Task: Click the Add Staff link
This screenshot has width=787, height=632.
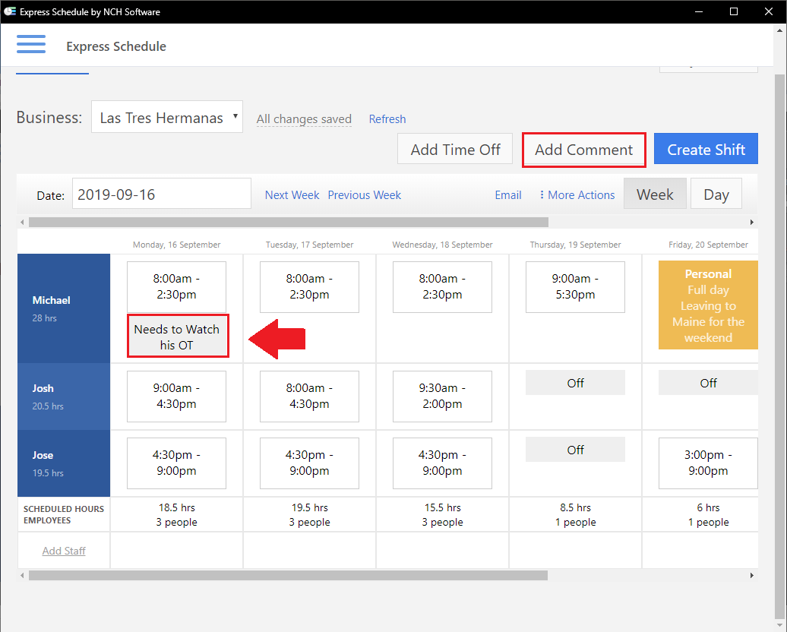Action: 63,550
